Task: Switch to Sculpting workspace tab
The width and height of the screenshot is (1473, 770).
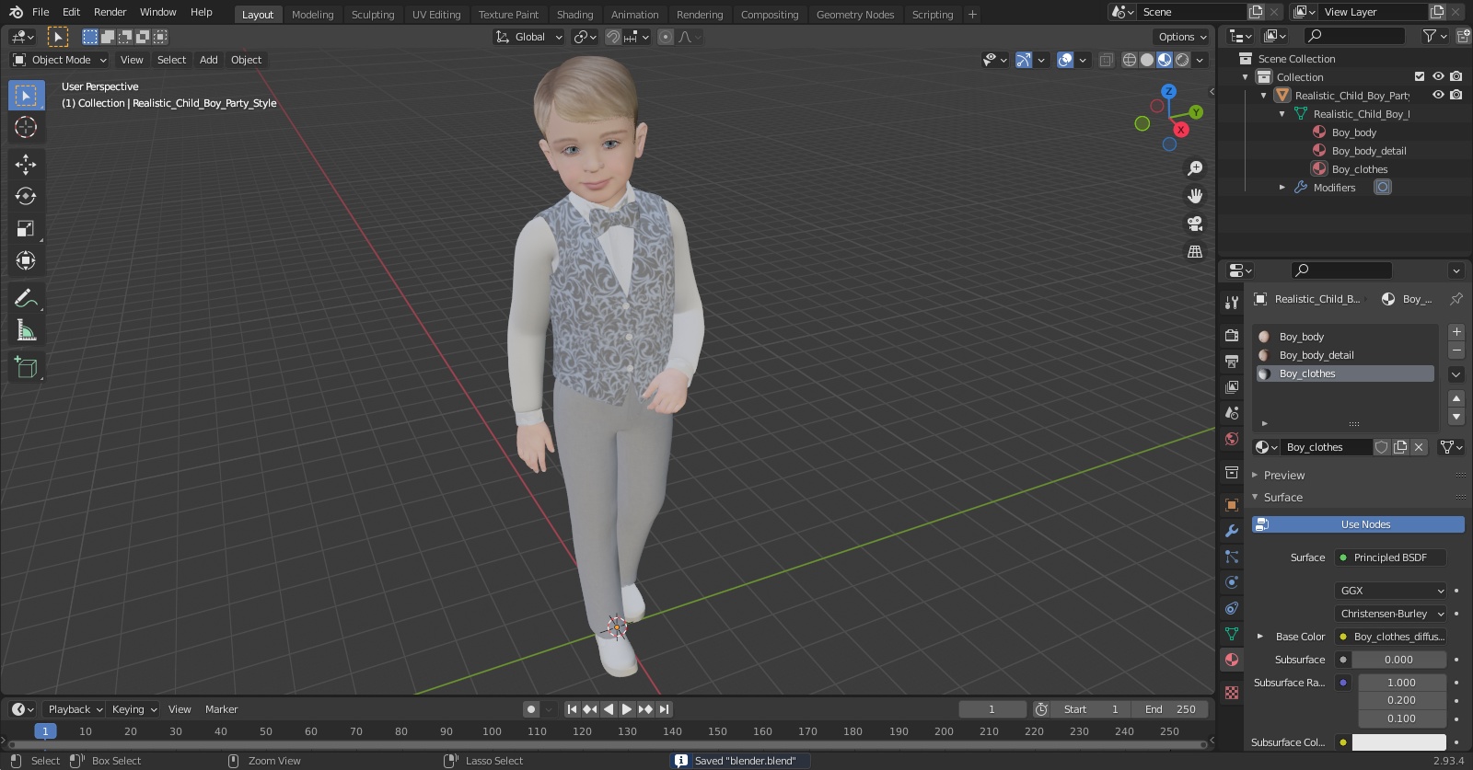Action: click(x=372, y=15)
